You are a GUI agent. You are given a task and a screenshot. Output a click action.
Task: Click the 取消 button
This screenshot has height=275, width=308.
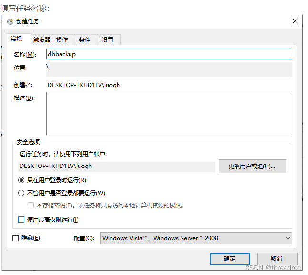pos(277,259)
